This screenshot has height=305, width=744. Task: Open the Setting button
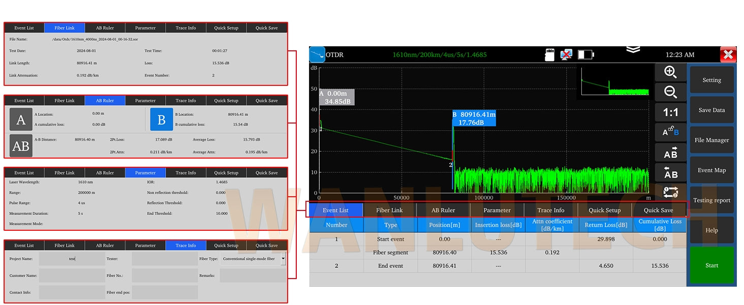711,80
